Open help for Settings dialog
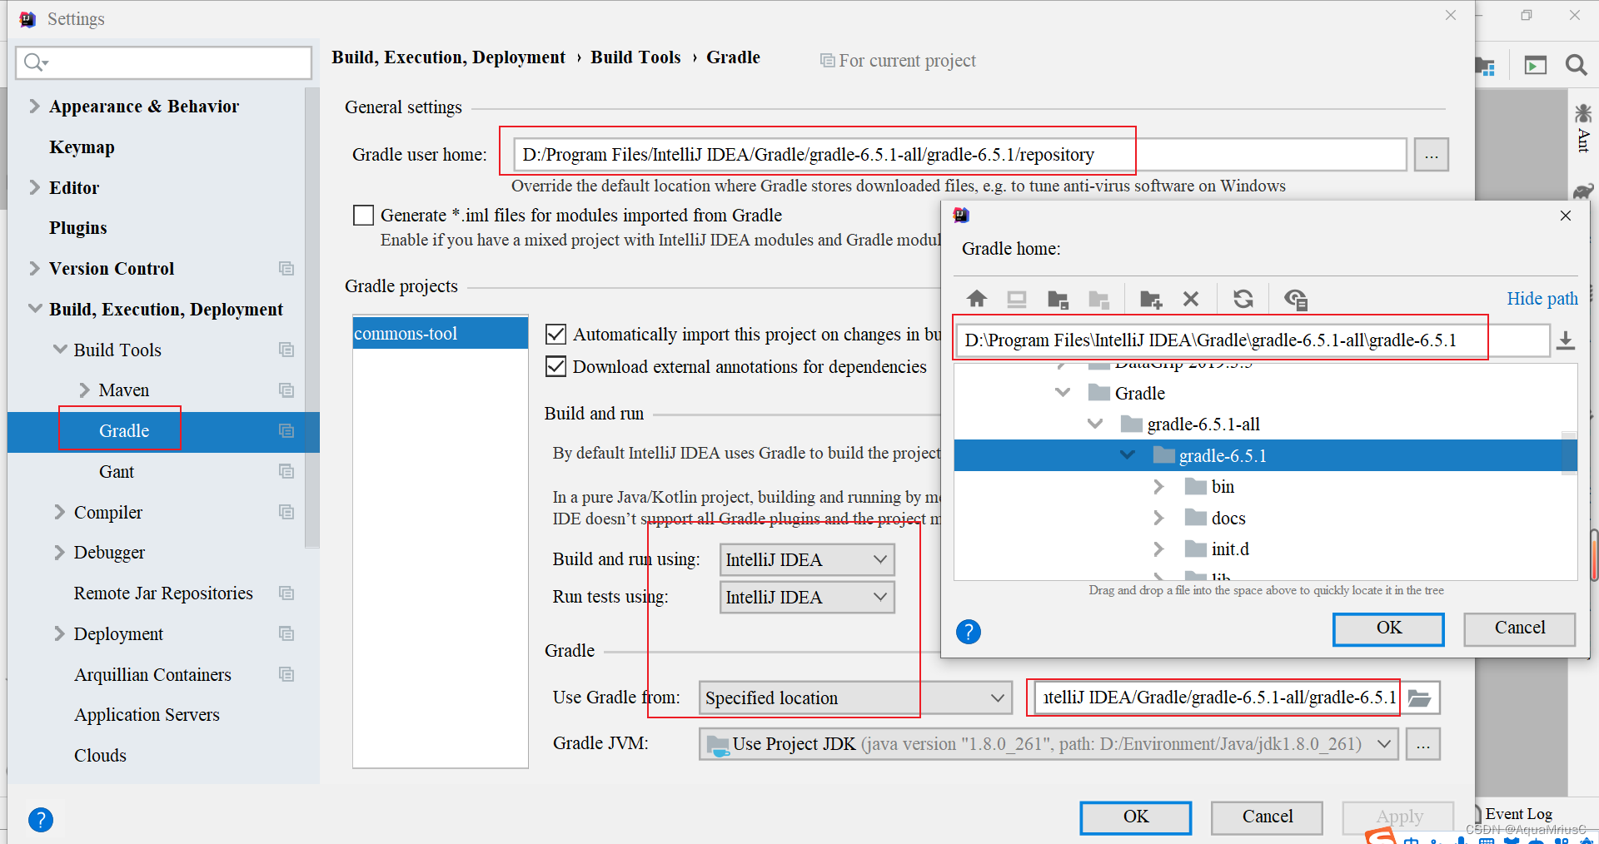The width and height of the screenshot is (1599, 844). (x=41, y=820)
